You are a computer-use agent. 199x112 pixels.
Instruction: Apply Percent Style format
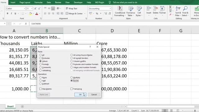[97, 13]
